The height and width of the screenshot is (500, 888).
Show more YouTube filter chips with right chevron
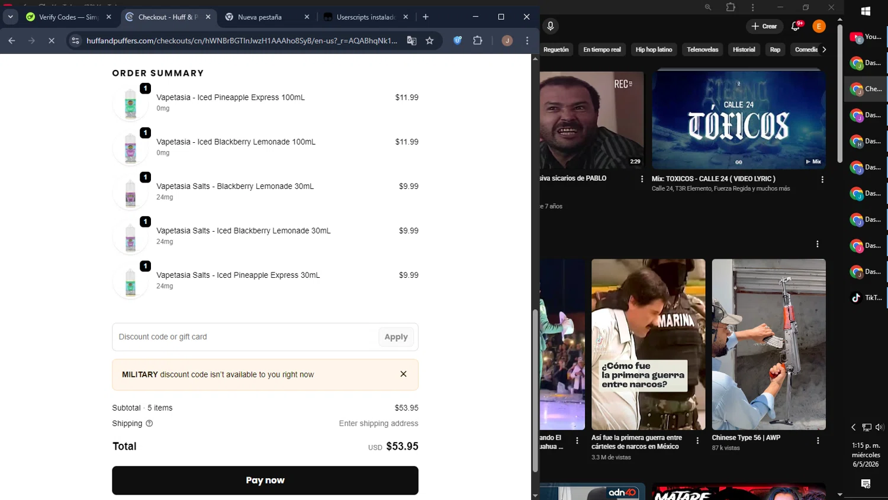pyautogui.click(x=824, y=50)
